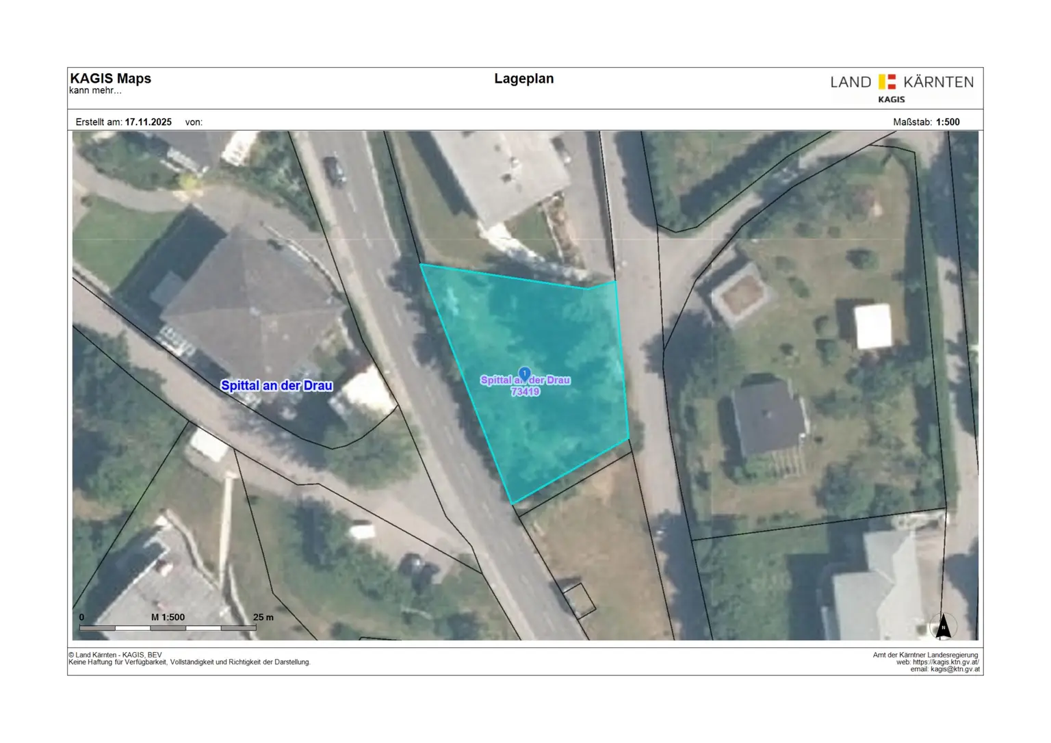Click the north arrow compass
This screenshot has width=1051, height=743.
click(943, 624)
